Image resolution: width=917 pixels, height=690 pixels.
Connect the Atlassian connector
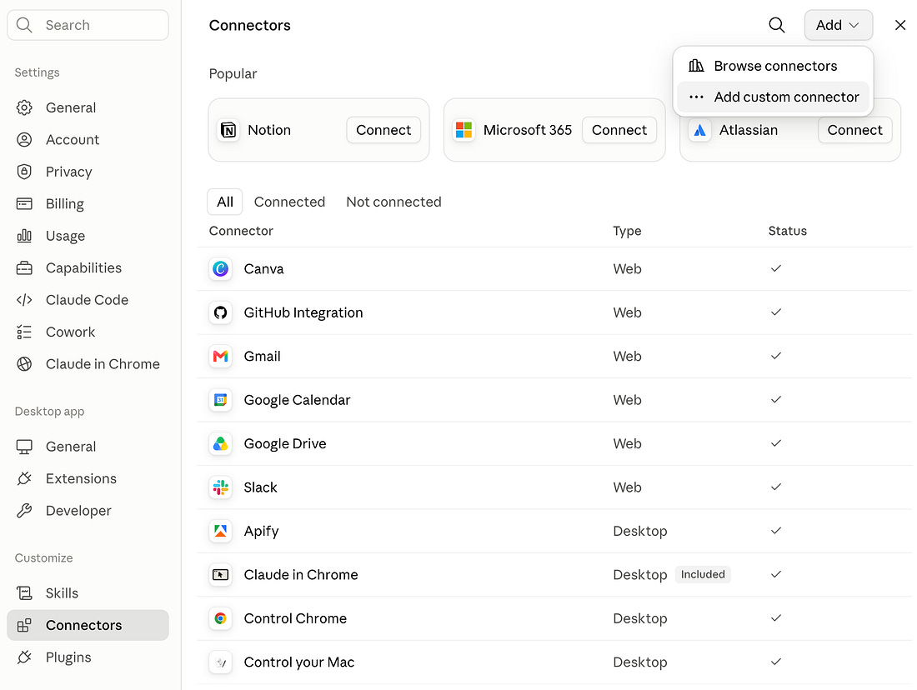tap(854, 130)
